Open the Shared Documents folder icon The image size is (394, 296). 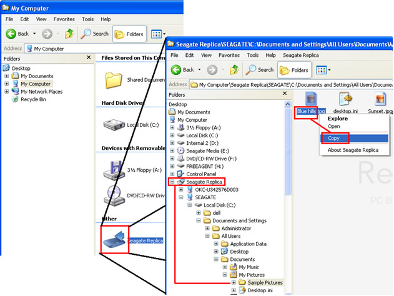pyautogui.click(x=114, y=79)
